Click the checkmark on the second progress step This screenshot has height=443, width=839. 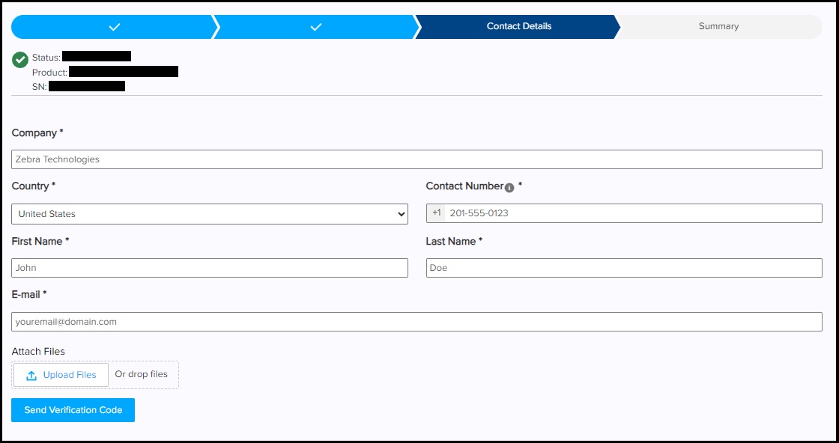tap(315, 26)
